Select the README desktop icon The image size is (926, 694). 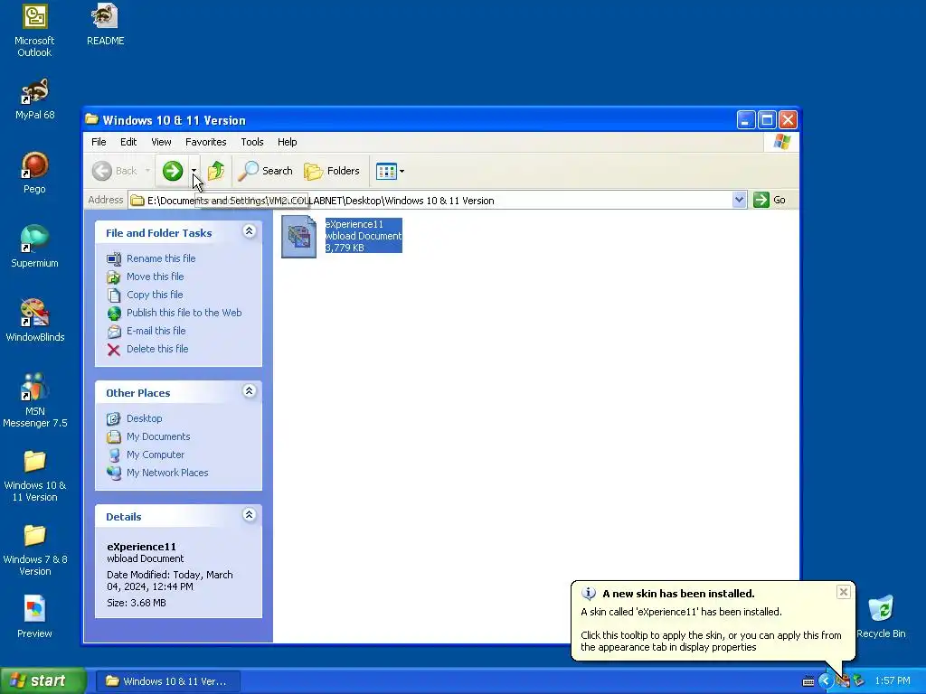105,24
